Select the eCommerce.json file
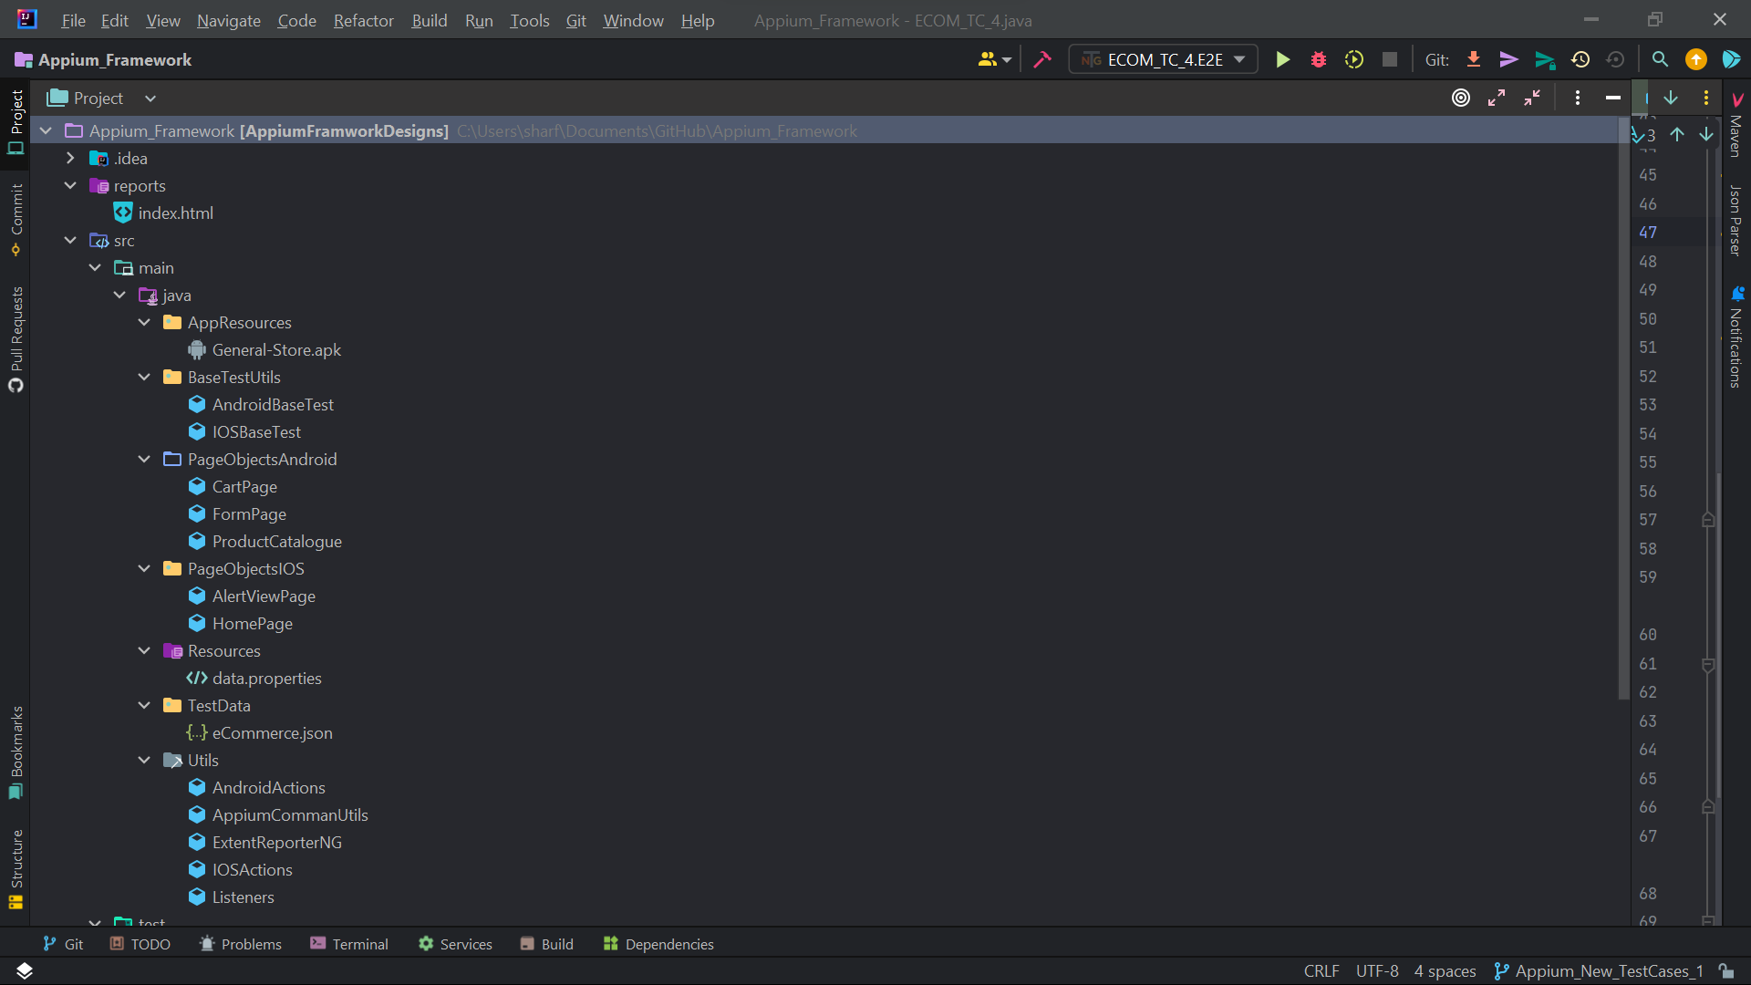1751x985 pixels. [271, 732]
